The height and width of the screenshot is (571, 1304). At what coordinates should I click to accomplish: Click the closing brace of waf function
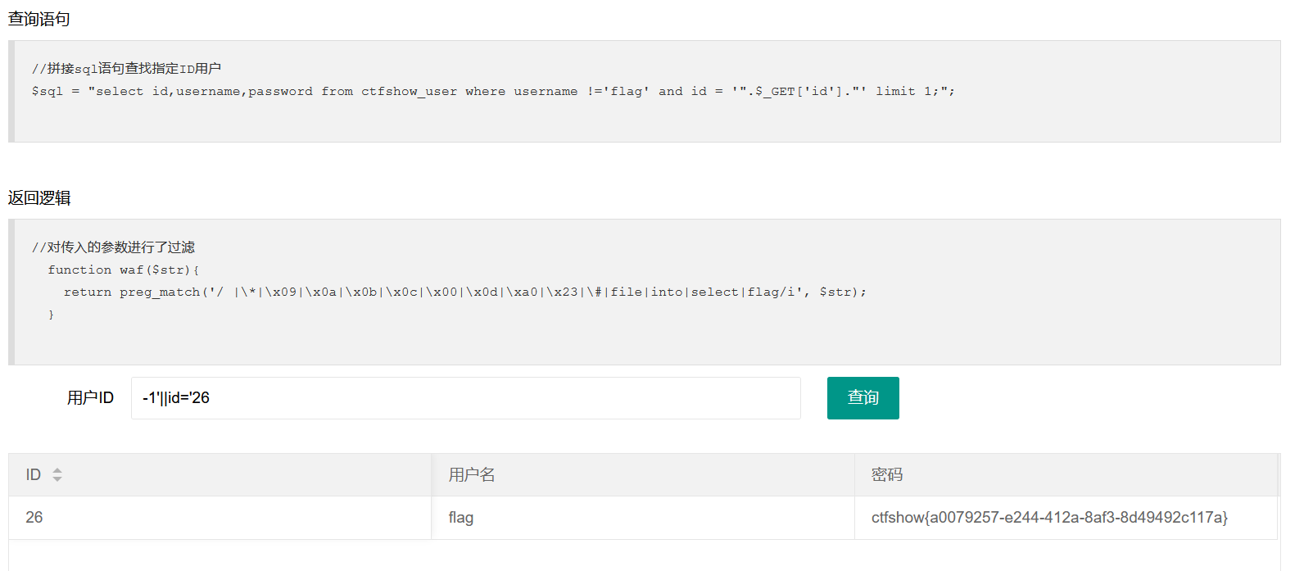(51, 315)
